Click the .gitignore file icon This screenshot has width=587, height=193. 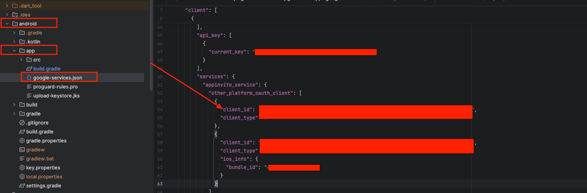pyautogui.click(x=22, y=123)
